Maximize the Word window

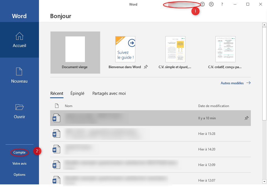coord(248,4)
